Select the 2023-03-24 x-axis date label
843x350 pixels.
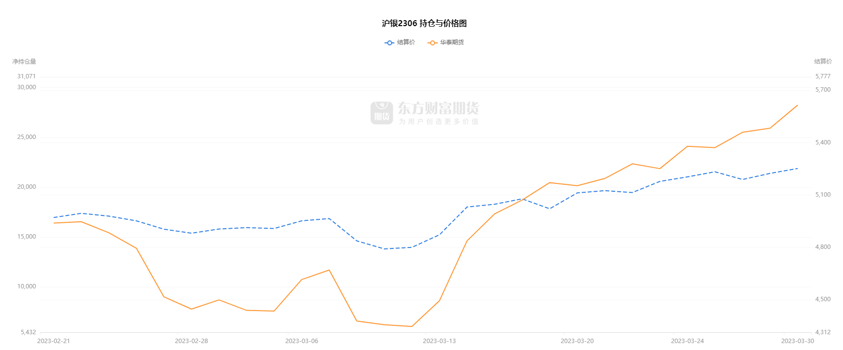click(687, 341)
